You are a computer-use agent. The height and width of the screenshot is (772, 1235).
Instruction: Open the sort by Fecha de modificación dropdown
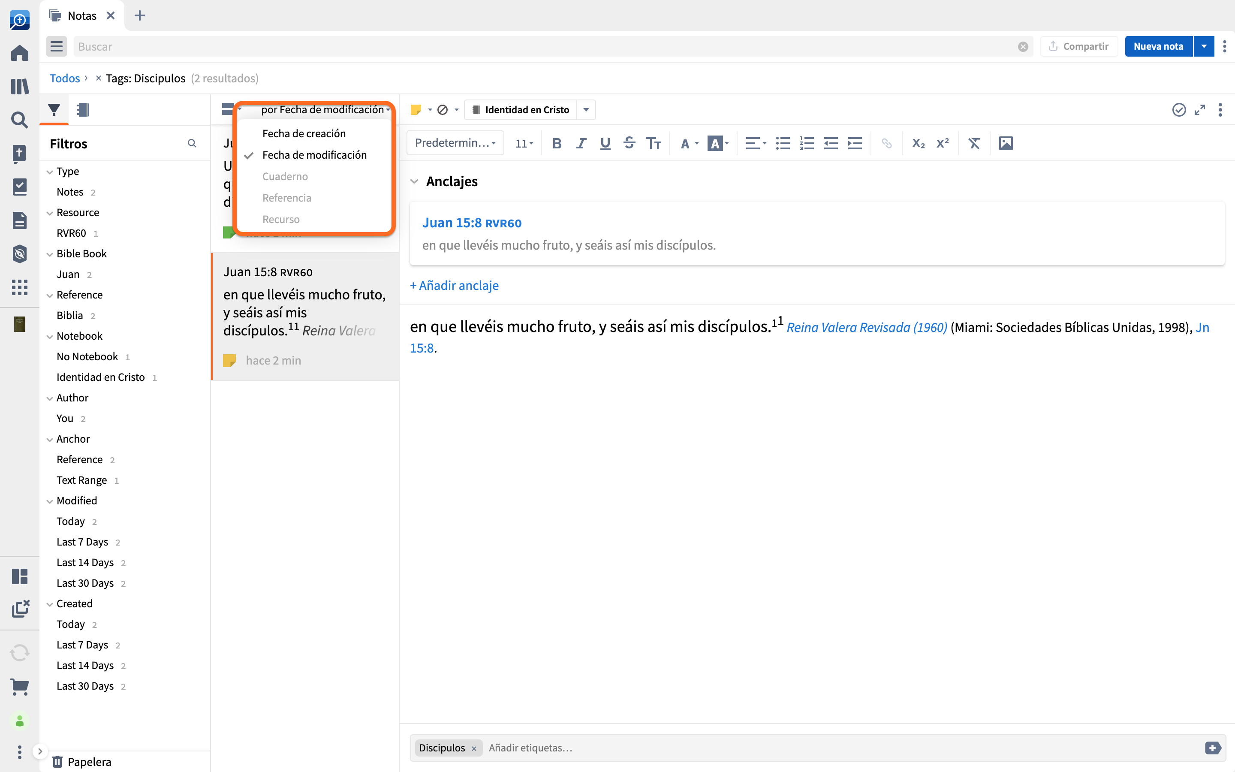(x=325, y=110)
